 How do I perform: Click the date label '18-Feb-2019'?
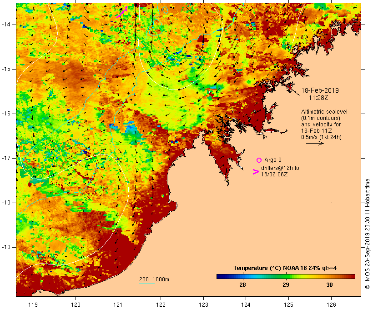320,90
